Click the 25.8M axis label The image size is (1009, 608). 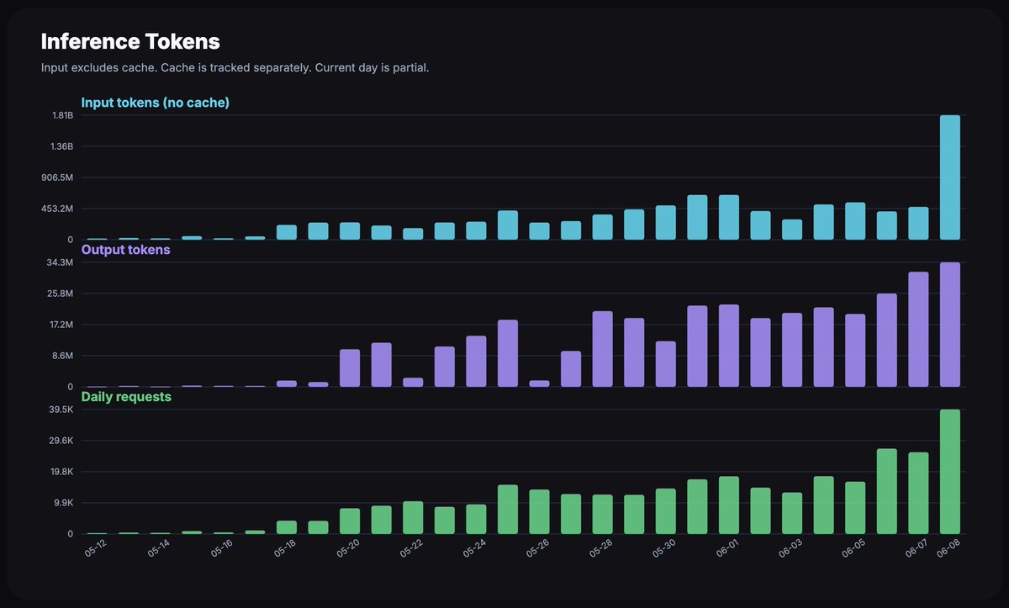[x=61, y=293]
